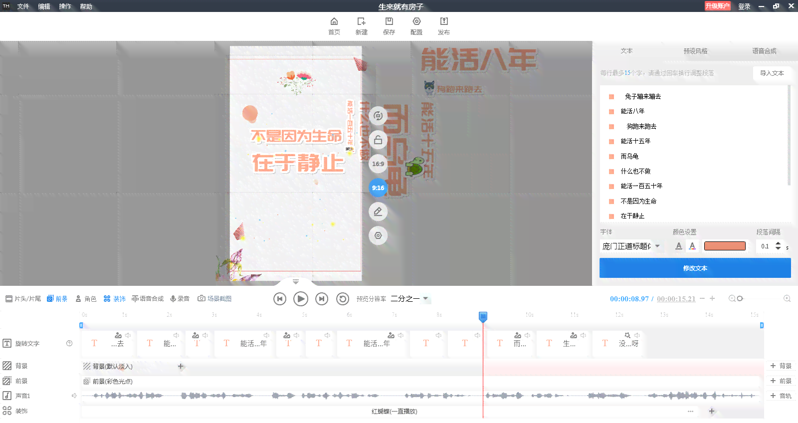Image resolution: width=798 pixels, height=423 pixels.
Task: Click help question mark beside 旋转文字
Action: (69, 343)
